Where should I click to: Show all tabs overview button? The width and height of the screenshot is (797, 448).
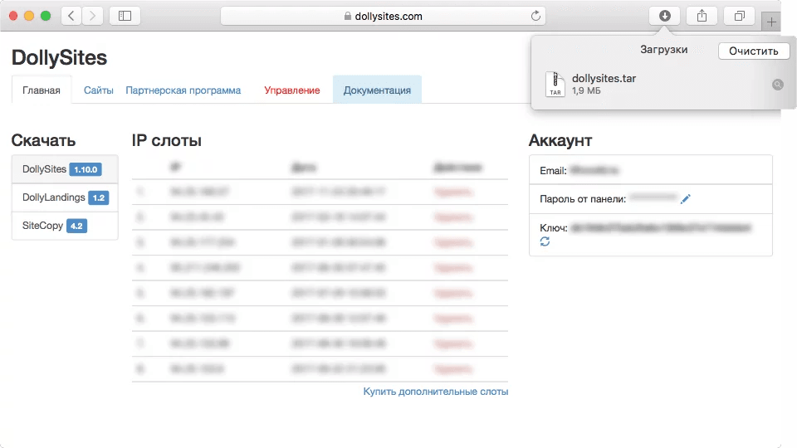point(740,17)
